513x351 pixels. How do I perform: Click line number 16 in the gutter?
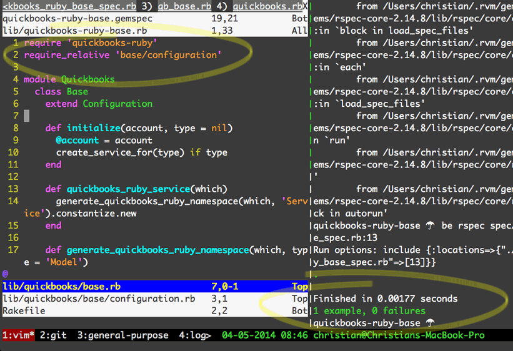13,237
